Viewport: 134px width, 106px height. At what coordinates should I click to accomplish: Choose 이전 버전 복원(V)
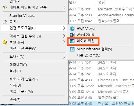tap(23, 48)
